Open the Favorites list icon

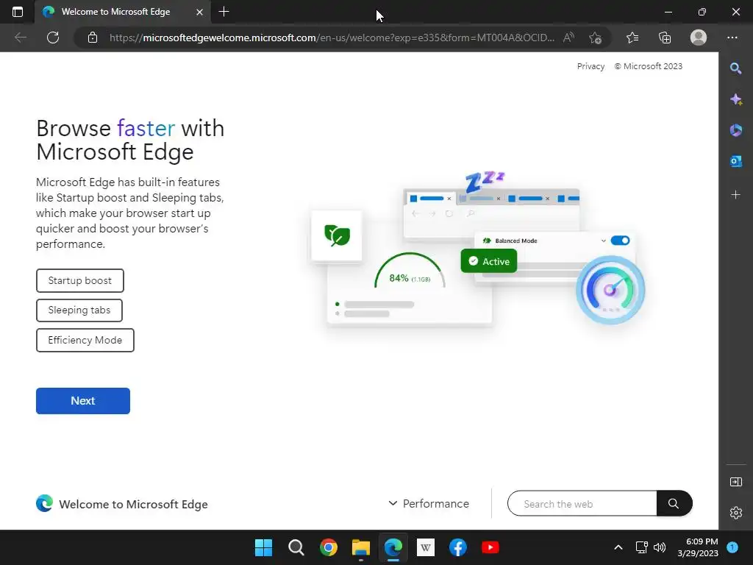[x=632, y=38]
